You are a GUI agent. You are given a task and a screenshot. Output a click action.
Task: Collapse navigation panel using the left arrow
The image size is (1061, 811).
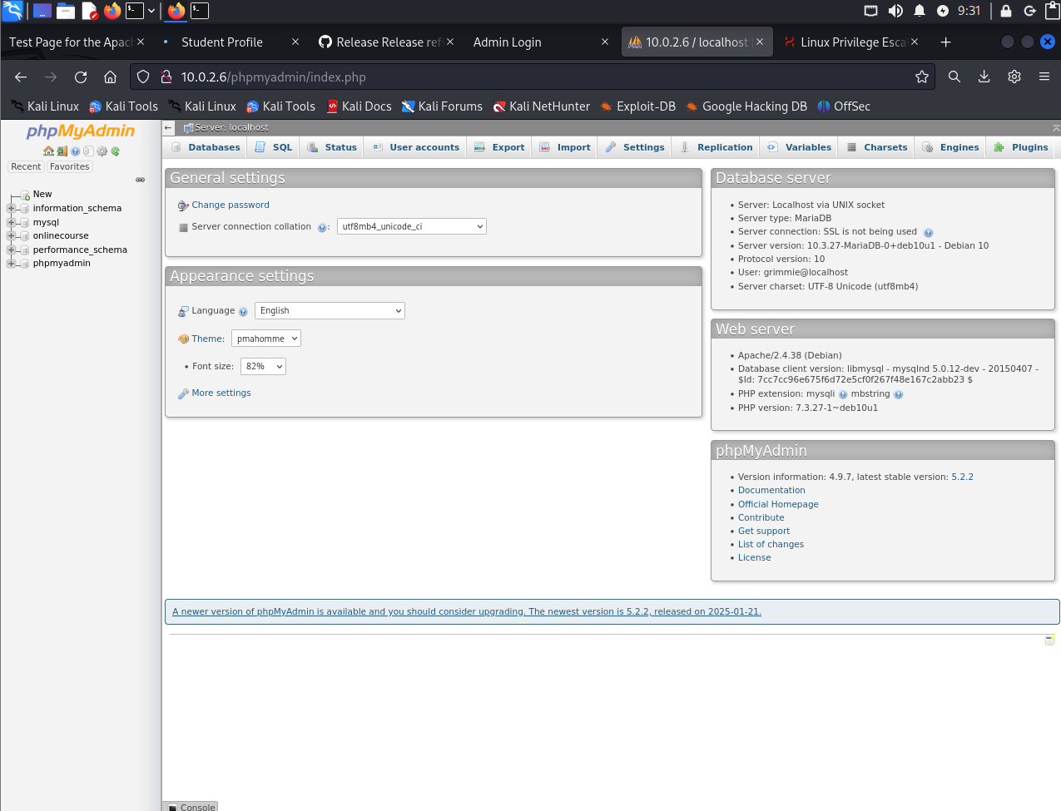coord(168,128)
